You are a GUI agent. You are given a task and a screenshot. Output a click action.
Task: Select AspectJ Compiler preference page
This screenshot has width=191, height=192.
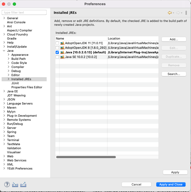20,30
